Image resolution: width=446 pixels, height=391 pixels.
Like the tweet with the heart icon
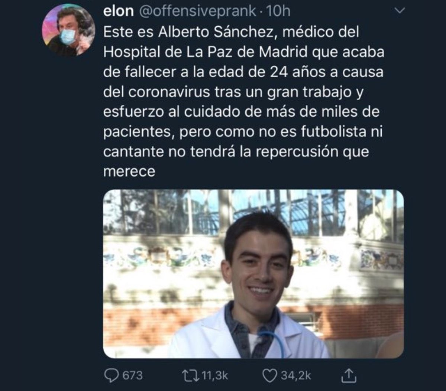pyautogui.click(x=269, y=375)
